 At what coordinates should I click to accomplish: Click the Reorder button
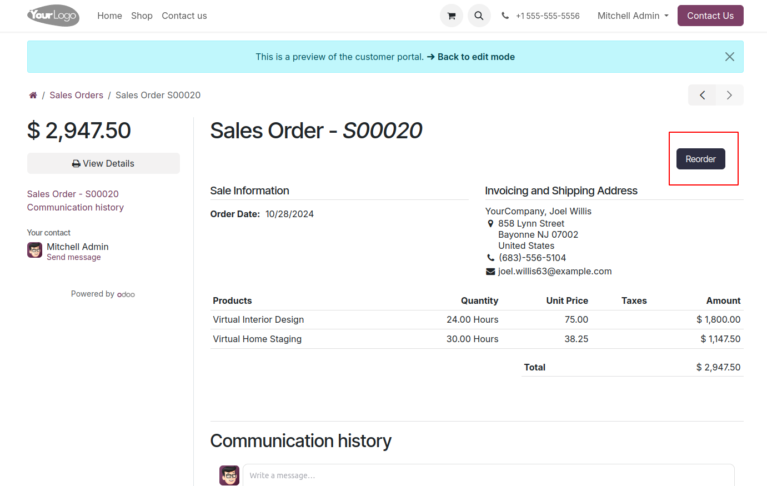coord(700,159)
